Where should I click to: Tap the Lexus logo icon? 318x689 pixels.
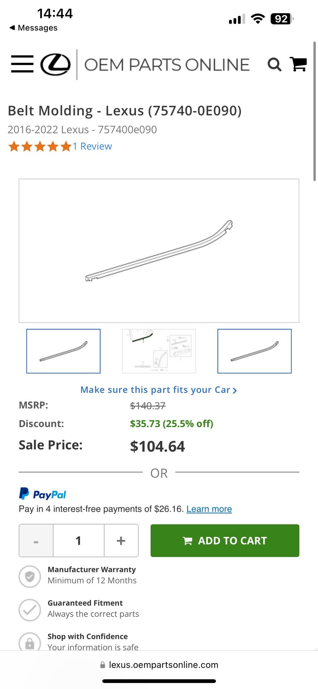pyautogui.click(x=55, y=65)
